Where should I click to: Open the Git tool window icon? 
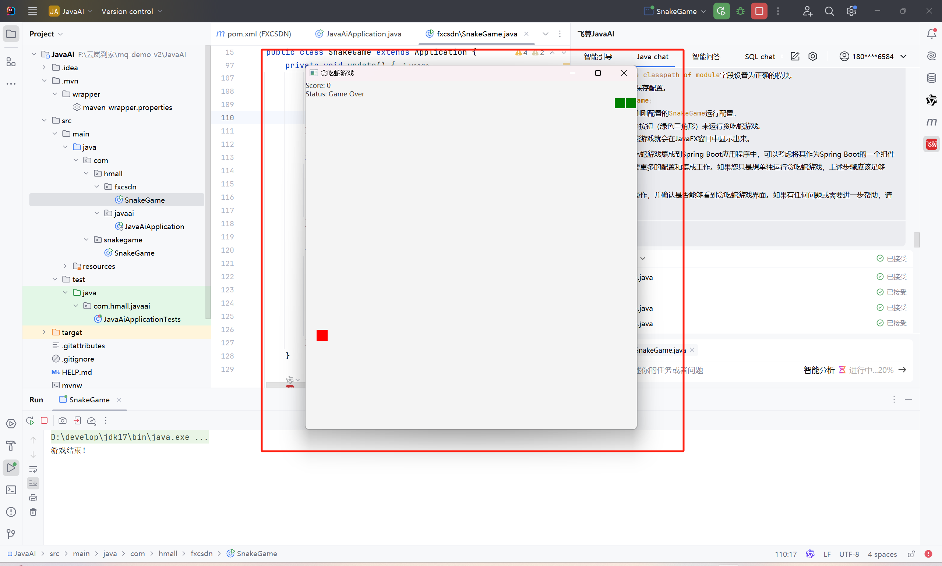click(x=11, y=533)
